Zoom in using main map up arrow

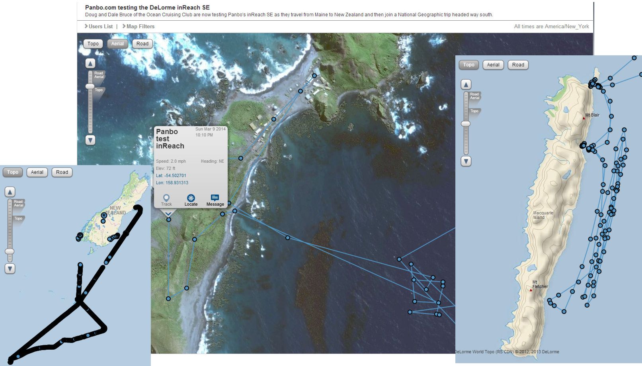[90, 63]
